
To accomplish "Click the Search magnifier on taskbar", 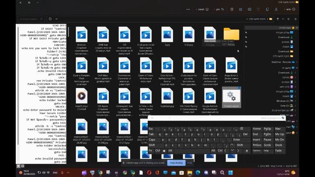I will (x=222, y=173).
